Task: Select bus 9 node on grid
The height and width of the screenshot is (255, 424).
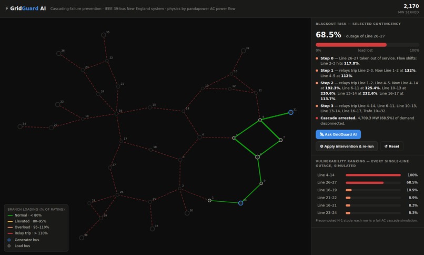Action: 261,183
